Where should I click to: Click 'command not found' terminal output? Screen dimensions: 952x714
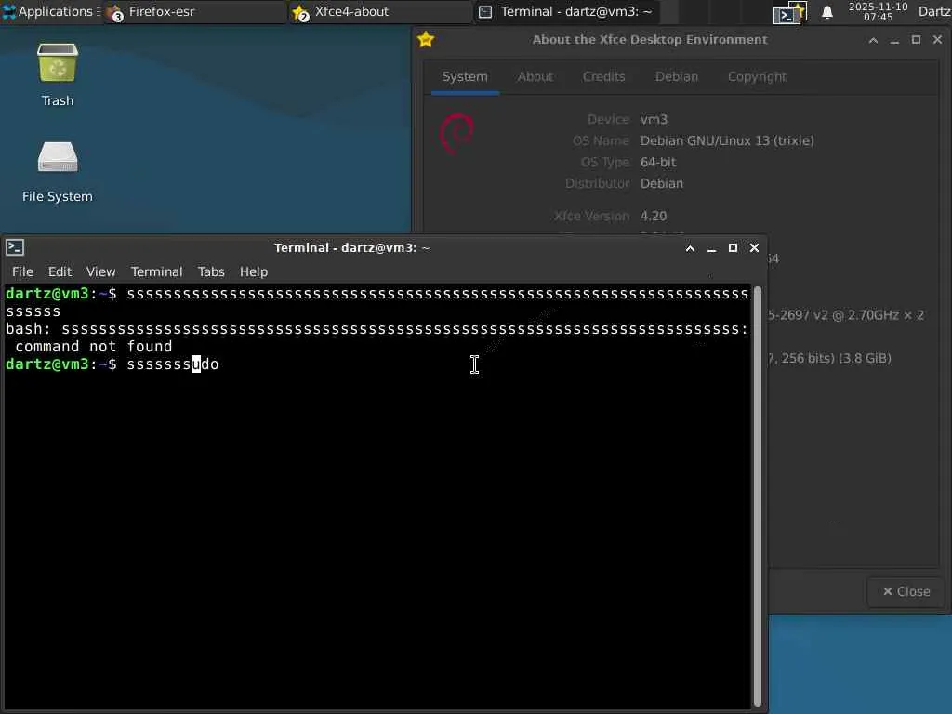[94, 346]
